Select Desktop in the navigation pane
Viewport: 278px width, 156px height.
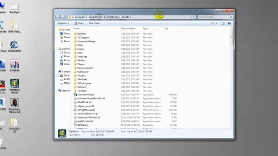click(x=65, y=33)
